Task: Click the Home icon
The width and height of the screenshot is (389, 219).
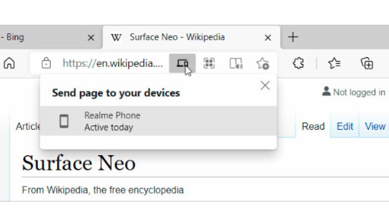Action: (8, 63)
